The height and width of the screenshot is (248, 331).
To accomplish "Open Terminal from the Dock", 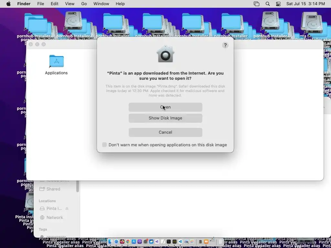I will [x=169, y=242].
